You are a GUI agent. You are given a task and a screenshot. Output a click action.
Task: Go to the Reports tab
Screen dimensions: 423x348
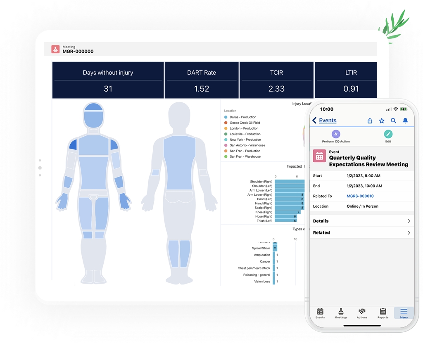click(x=383, y=313)
